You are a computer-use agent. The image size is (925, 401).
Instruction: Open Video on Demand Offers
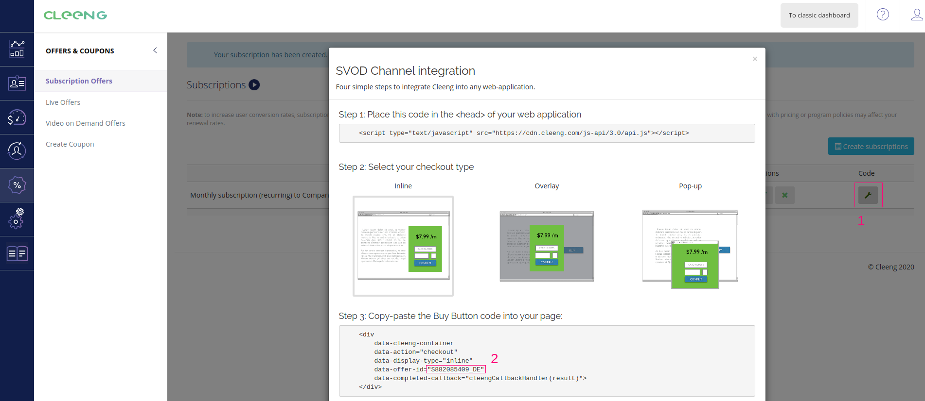tap(86, 123)
